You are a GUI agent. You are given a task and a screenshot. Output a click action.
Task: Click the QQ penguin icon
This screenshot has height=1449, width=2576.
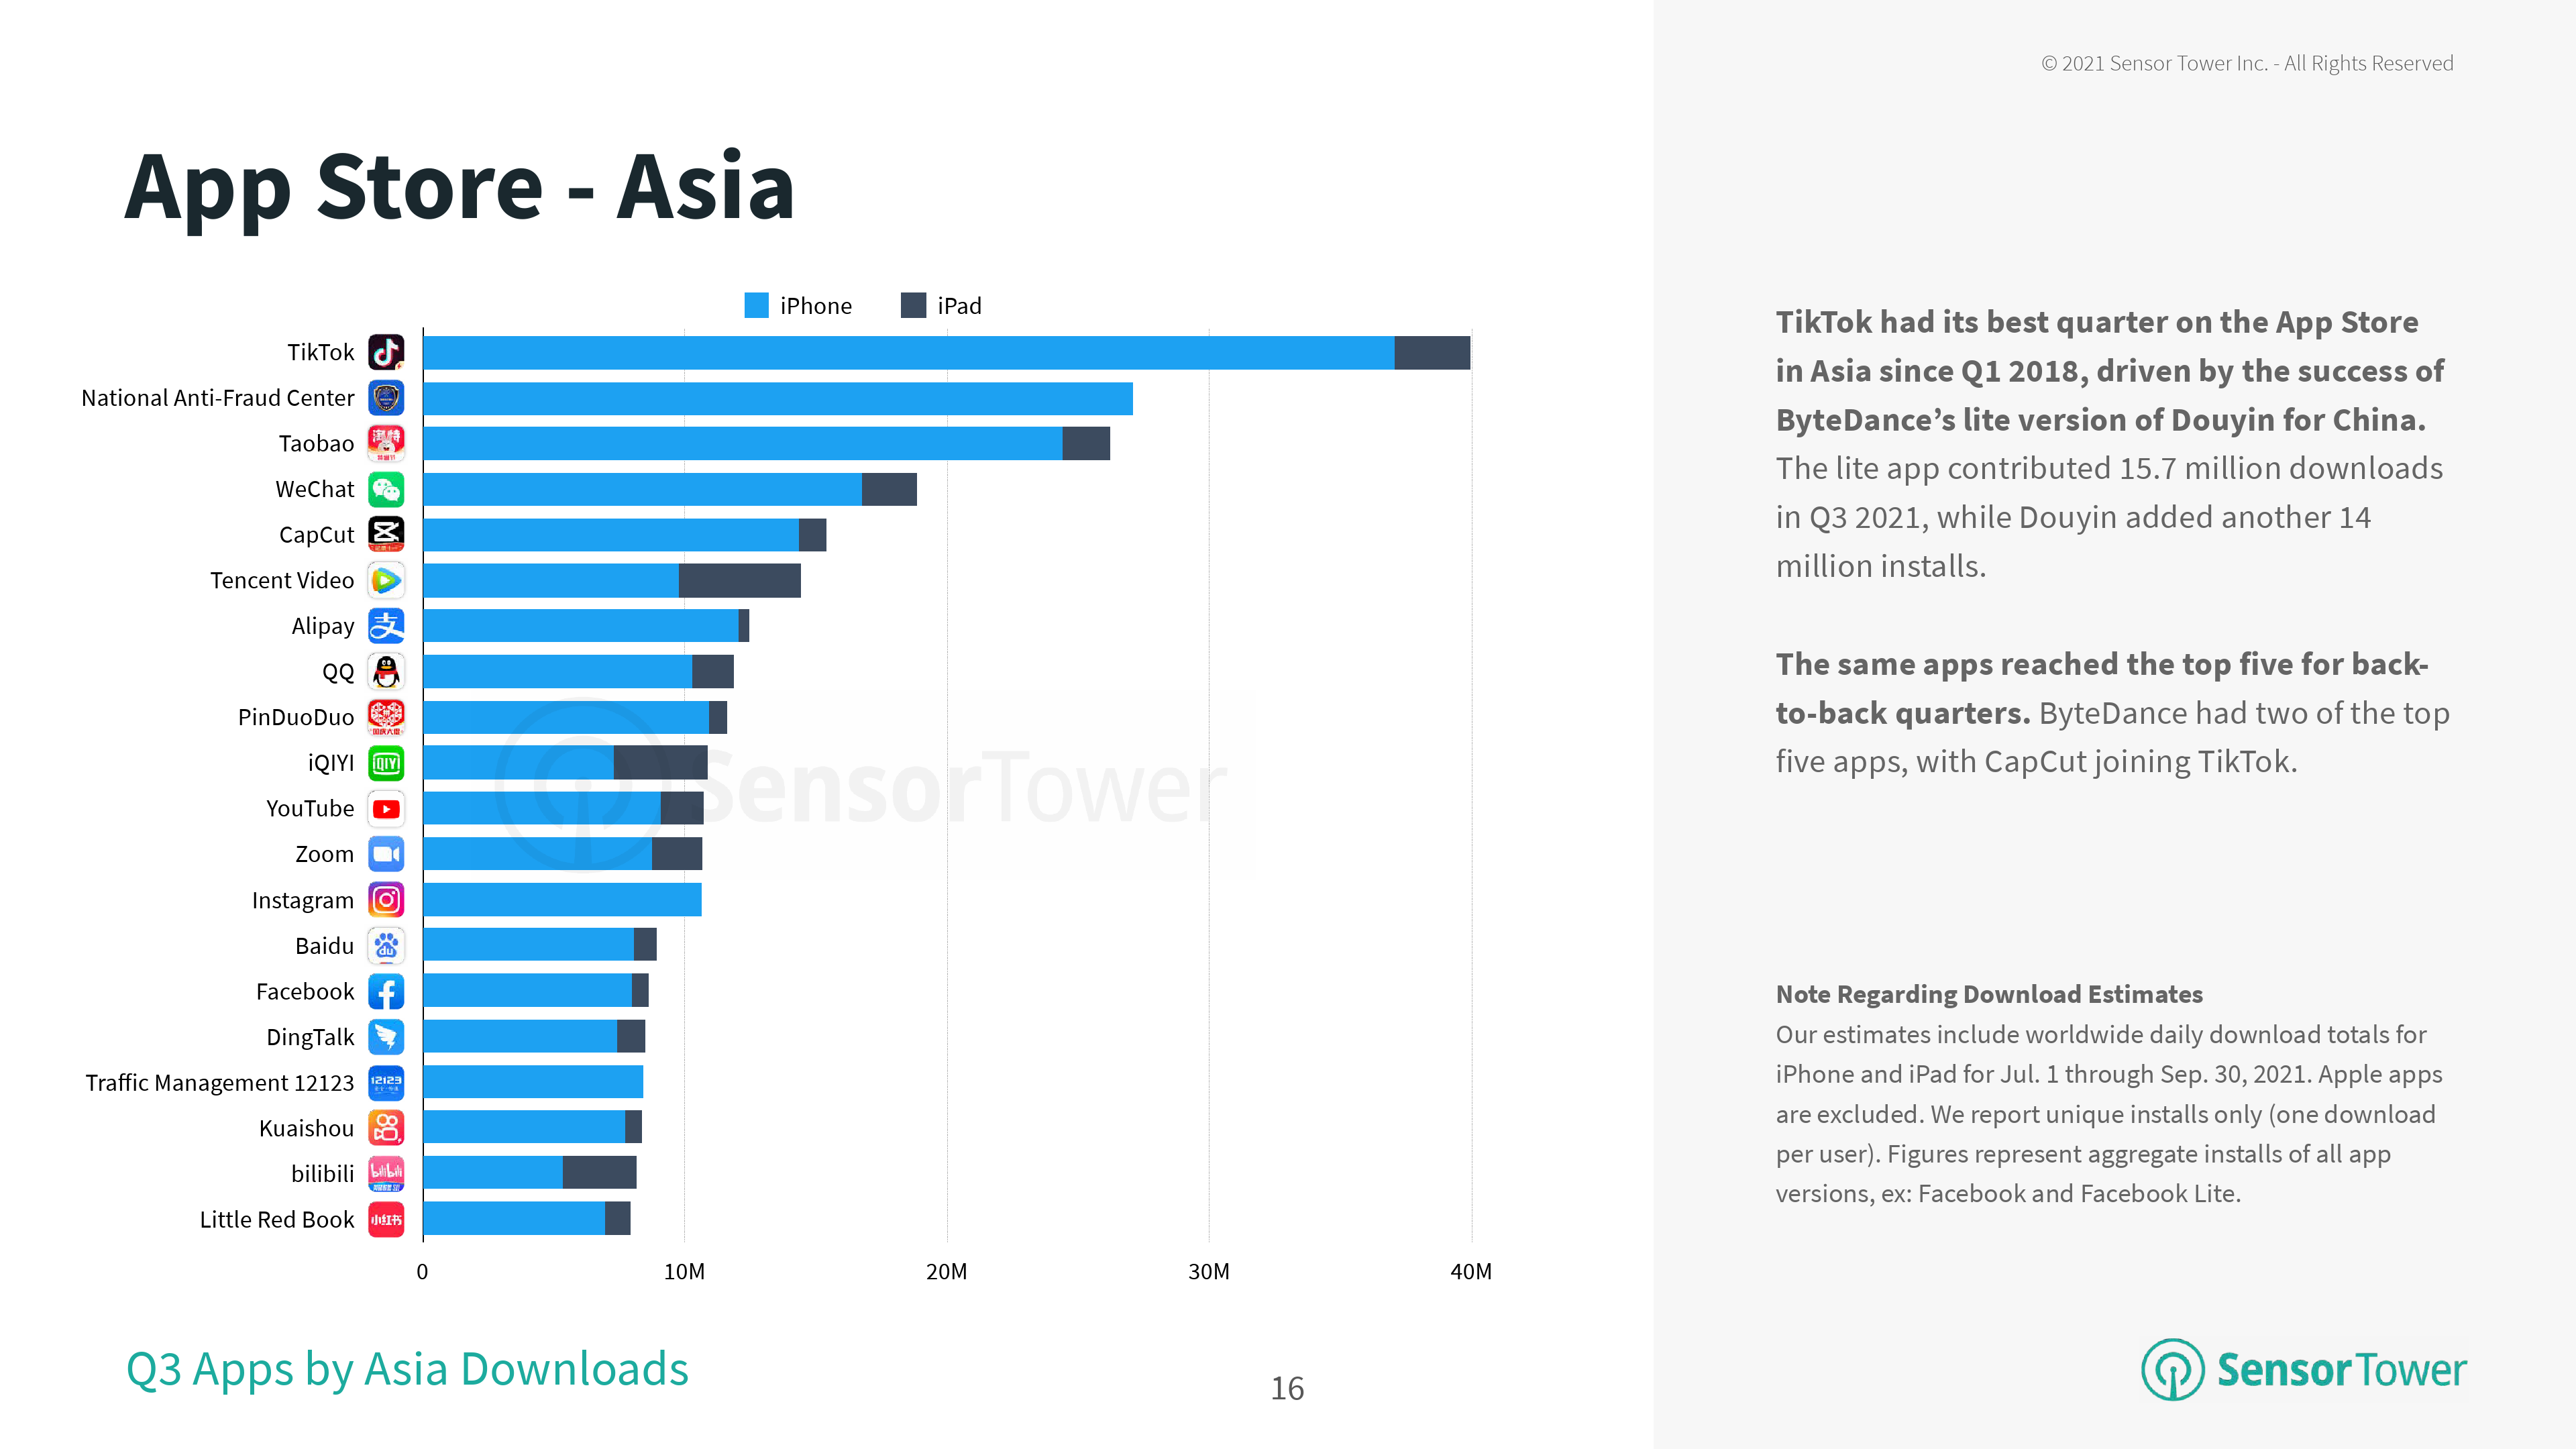click(x=386, y=671)
